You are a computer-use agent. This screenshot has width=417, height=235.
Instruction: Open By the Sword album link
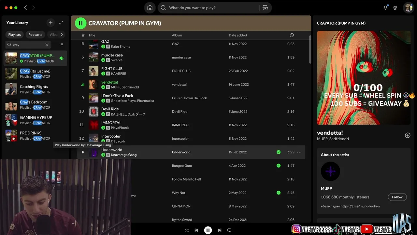click(182, 220)
